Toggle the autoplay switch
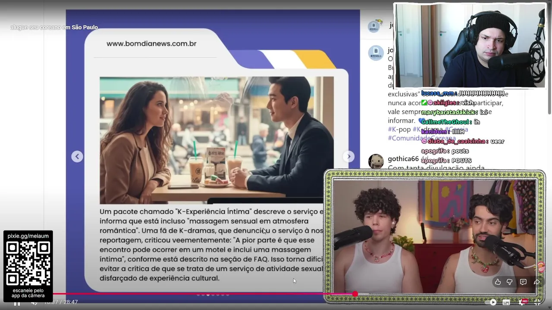The height and width of the screenshot is (310, 552). pos(491,302)
